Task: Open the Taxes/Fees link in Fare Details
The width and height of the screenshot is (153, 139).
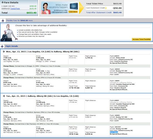Action: coord(15,9)
